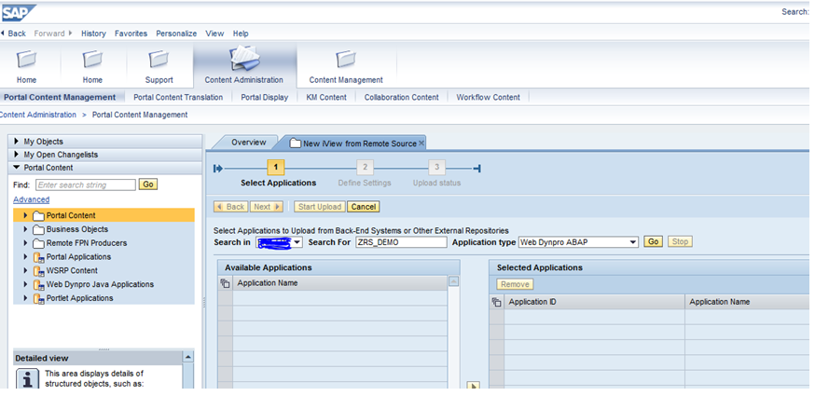815x396 pixels.
Task: Open Application type dropdown
Action: [x=632, y=242]
